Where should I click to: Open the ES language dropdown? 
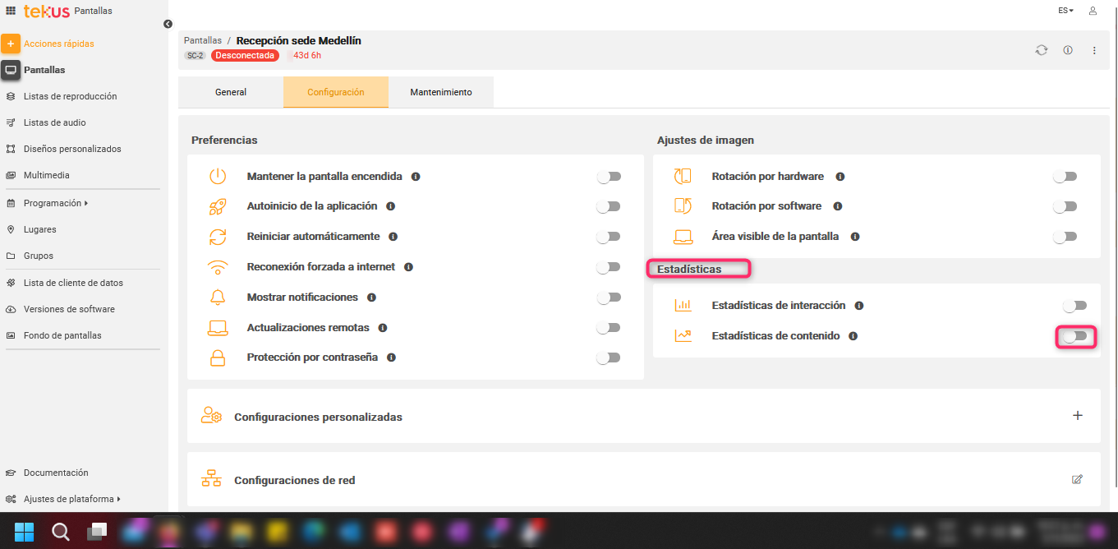pyautogui.click(x=1065, y=11)
